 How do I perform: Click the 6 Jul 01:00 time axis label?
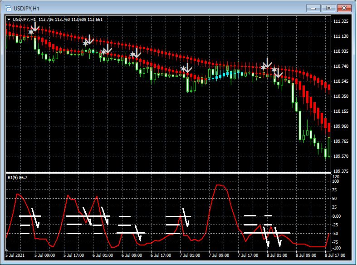tap(103, 255)
